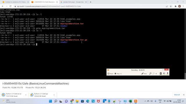The image size is (186, 104).
Task: Open the ENG US language switcher
Action: pos(160,101)
